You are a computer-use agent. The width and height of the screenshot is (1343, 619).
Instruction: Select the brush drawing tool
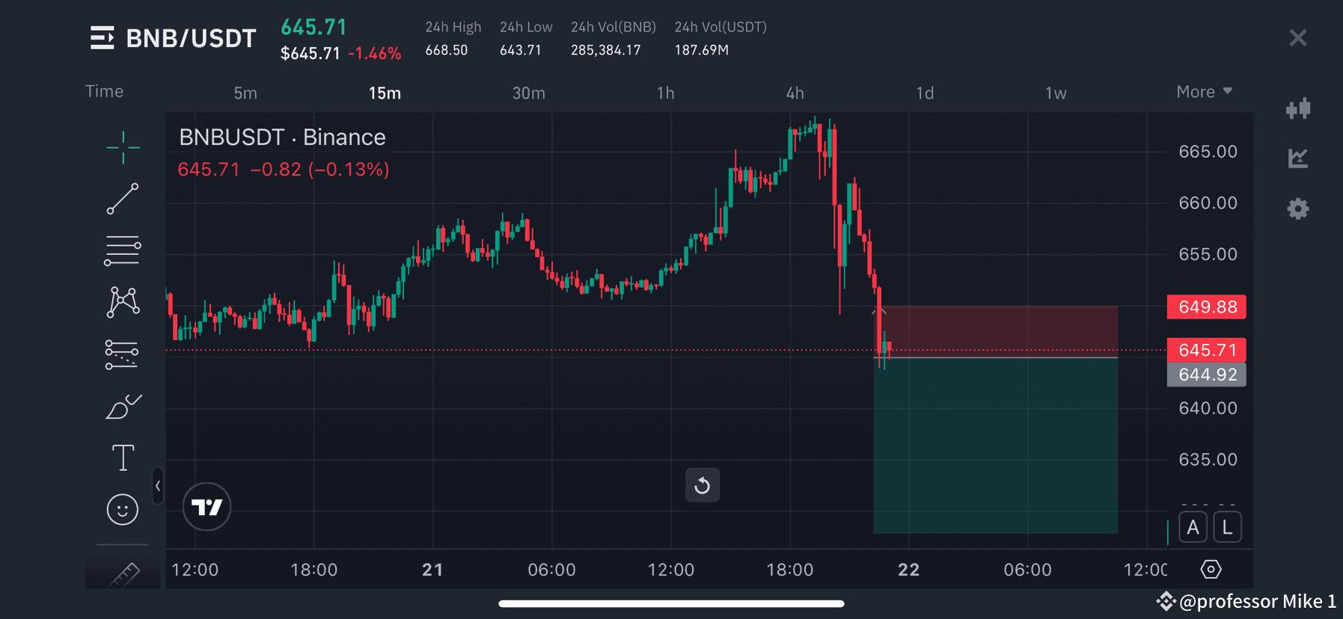pyautogui.click(x=122, y=406)
